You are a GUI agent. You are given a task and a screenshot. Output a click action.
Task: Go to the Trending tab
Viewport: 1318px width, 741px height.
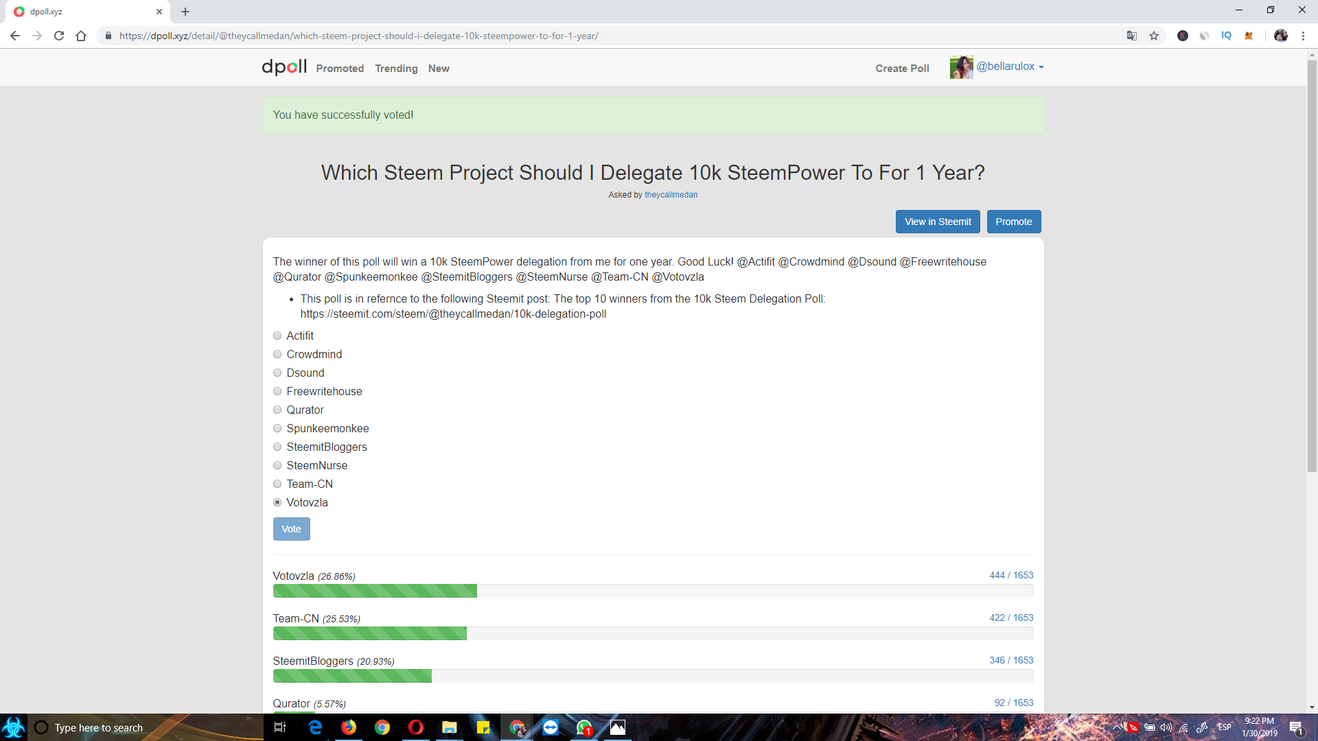point(396,69)
